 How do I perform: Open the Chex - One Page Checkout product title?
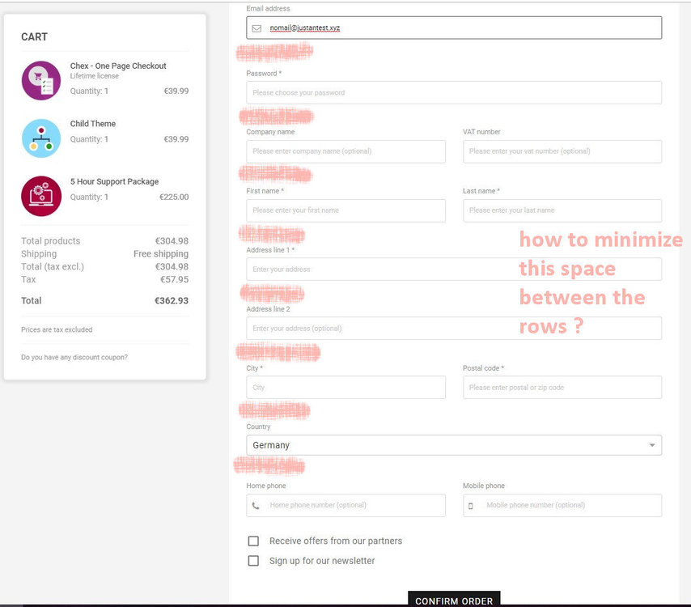tap(118, 66)
